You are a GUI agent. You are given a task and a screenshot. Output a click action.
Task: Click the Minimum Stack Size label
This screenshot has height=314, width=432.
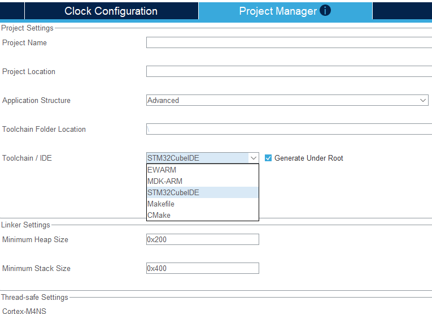(x=36, y=269)
